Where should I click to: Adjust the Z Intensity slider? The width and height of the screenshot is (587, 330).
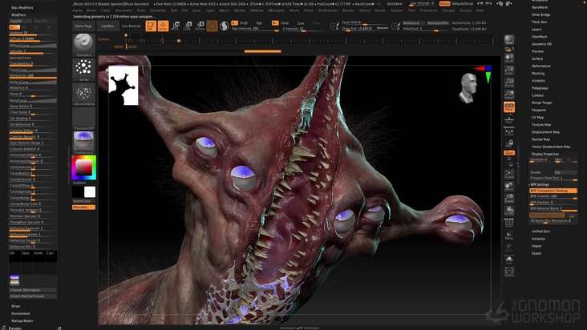tap(303, 29)
